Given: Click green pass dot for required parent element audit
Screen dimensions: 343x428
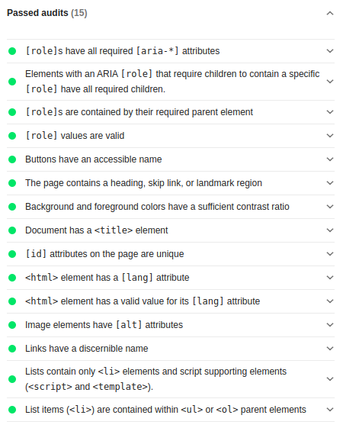Looking at the screenshot, I should pos(12,112).
